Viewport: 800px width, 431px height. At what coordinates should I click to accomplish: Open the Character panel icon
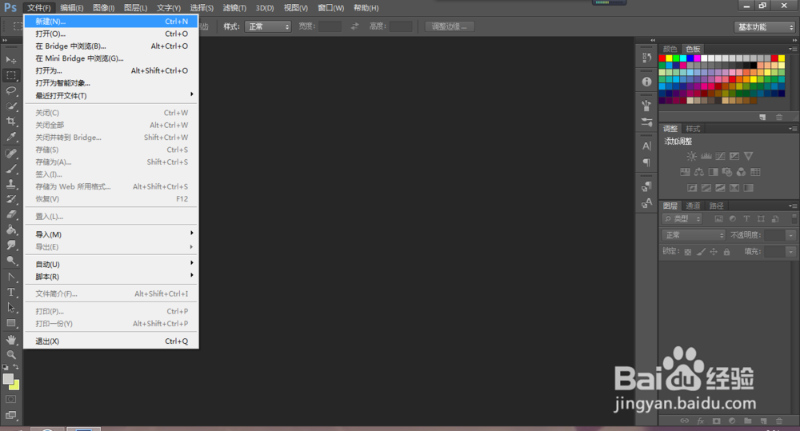pos(646,146)
